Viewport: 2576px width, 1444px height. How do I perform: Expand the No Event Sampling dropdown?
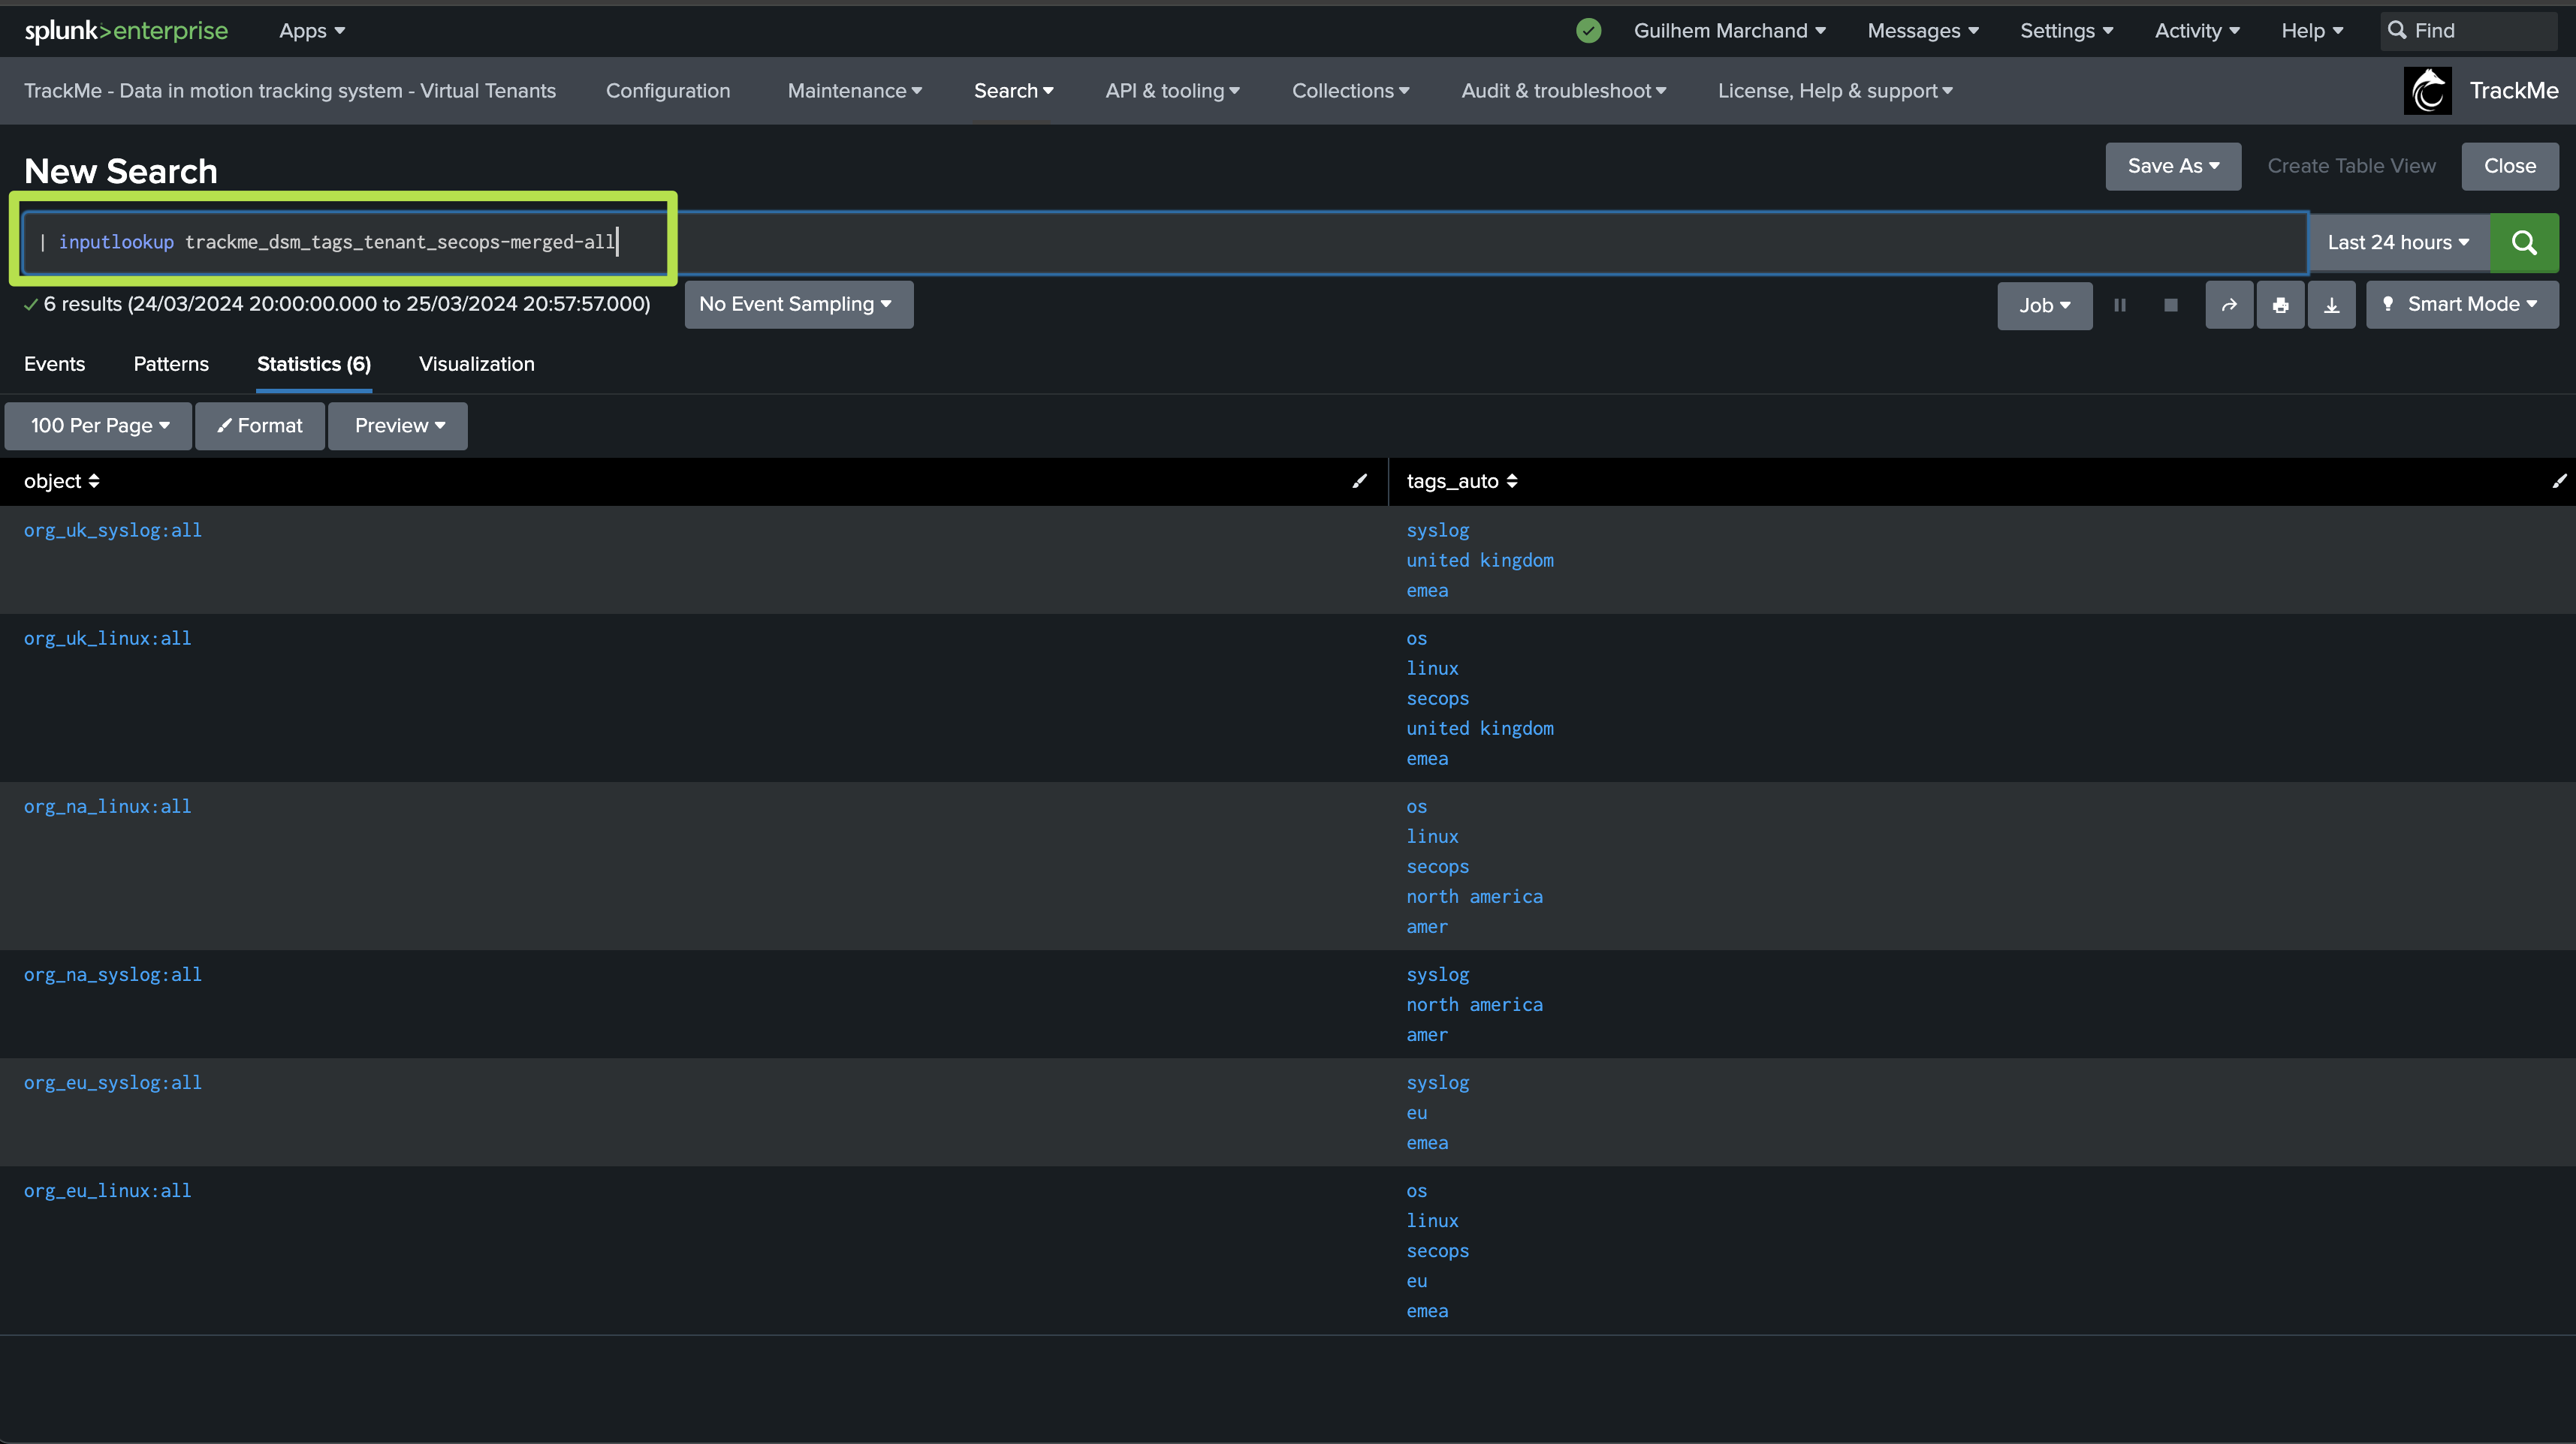[x=797, y=305]
